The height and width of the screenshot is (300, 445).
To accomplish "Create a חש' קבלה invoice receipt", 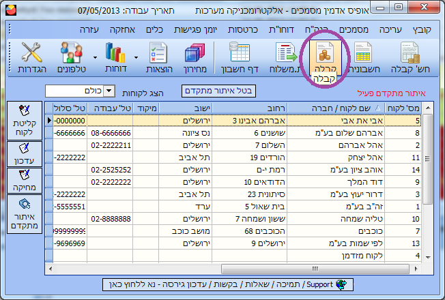I will tap(410, 57).
